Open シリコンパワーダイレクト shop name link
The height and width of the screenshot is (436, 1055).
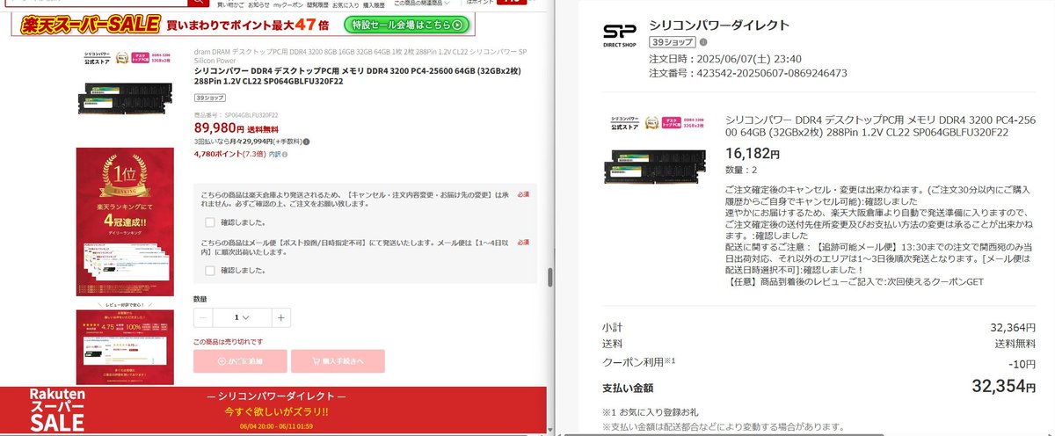pyautogui.click(x=719, y=25)
